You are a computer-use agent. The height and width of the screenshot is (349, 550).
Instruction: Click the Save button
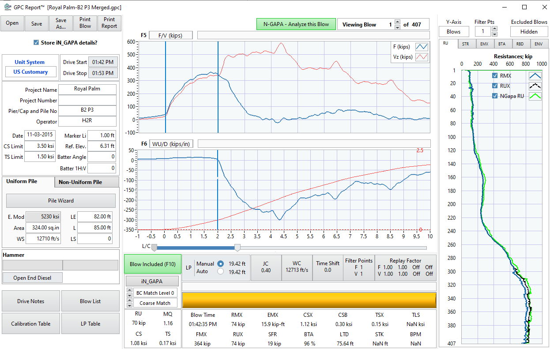pyautogui.click(x=37, y=23)
